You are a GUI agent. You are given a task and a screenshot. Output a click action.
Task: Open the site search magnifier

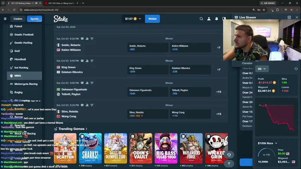[x=201, y=19]
